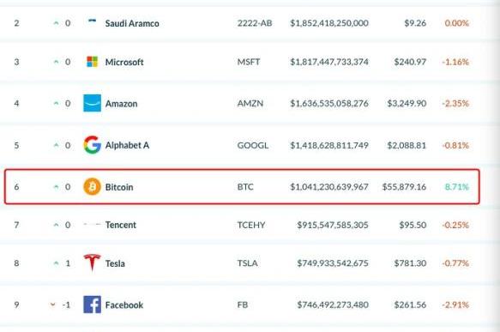Open the Bitcoin name link
The image size is (500, 332).
[x=119, y=187]
